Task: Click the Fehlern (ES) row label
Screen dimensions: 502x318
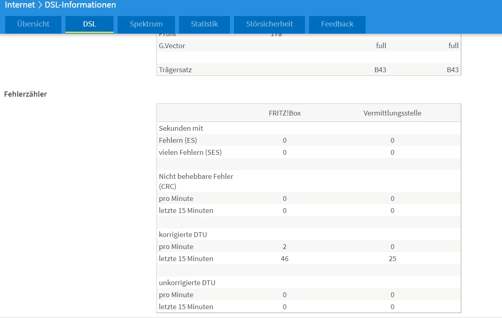Action: (178, 140)
